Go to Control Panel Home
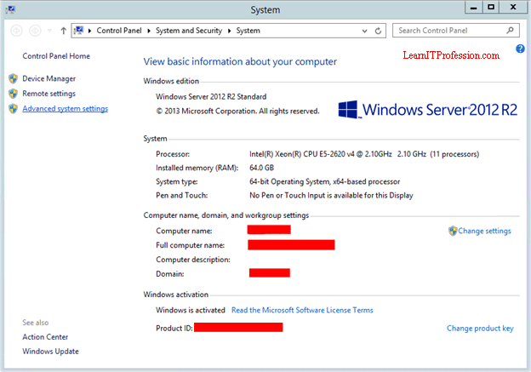The width and height of the screenshot is (531, 372). pos(56,56)
